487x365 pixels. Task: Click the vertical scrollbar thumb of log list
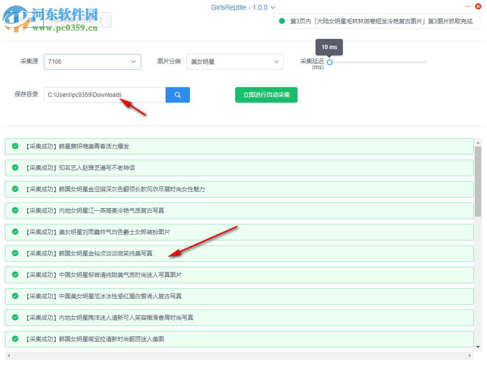click(x=478, y=181)
